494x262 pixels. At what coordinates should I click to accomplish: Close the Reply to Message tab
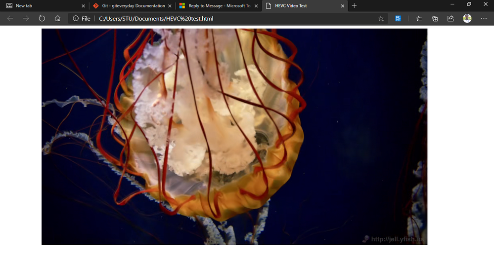[x=256, y=5]
